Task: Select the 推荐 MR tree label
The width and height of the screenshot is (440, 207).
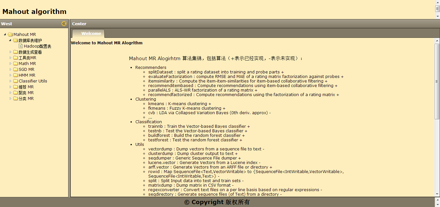Action: pyautogui.click(x=26, y=87)
